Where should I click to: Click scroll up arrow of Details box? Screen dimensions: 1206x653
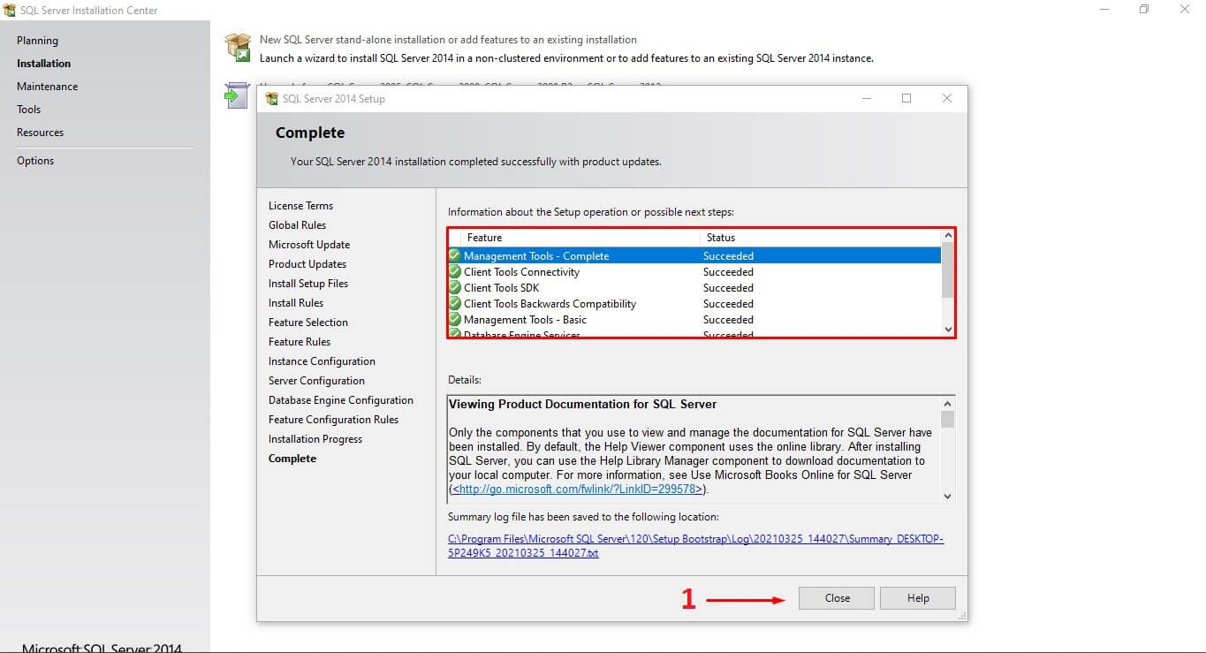click(x=948, y=403)
